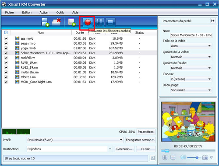Click the file icon of RLG2_19.rm
The width and height of the screenshot is (219, 166).
pyautogui.click(x=17, y=67)
